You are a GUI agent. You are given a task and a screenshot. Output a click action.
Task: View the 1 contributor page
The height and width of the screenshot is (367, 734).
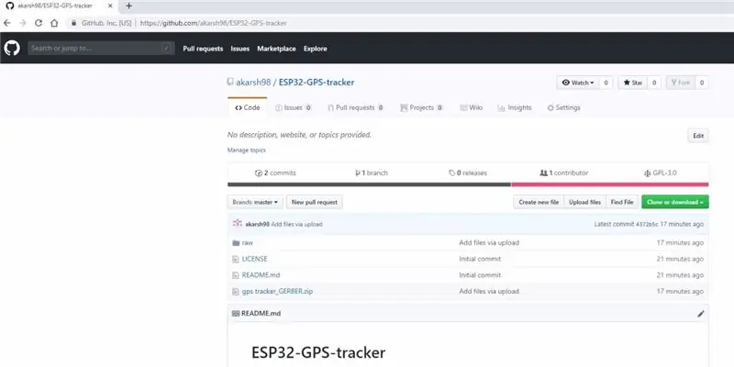pyautogui.click(x=564, y=172)
